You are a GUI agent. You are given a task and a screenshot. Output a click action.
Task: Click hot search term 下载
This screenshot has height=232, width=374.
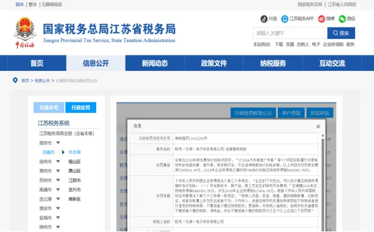279,44
